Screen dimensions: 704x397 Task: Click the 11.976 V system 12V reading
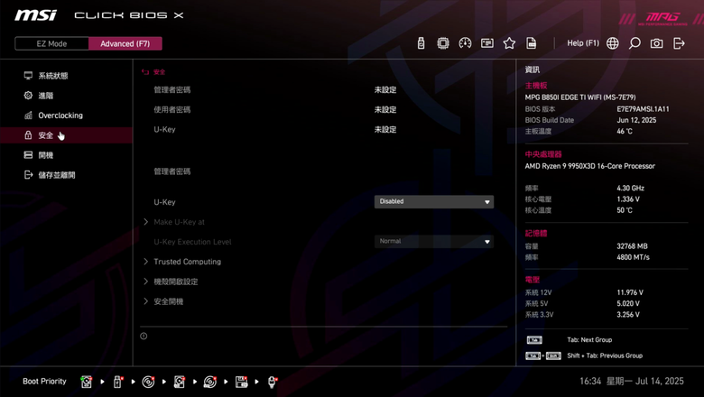pos(629,292)
